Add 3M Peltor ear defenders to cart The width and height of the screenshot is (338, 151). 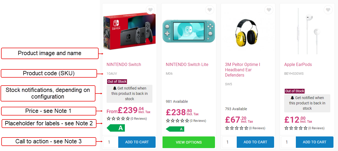[255, 142]
